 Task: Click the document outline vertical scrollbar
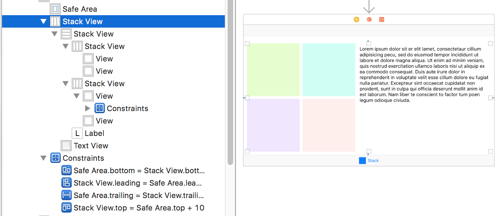coord(230,82)
